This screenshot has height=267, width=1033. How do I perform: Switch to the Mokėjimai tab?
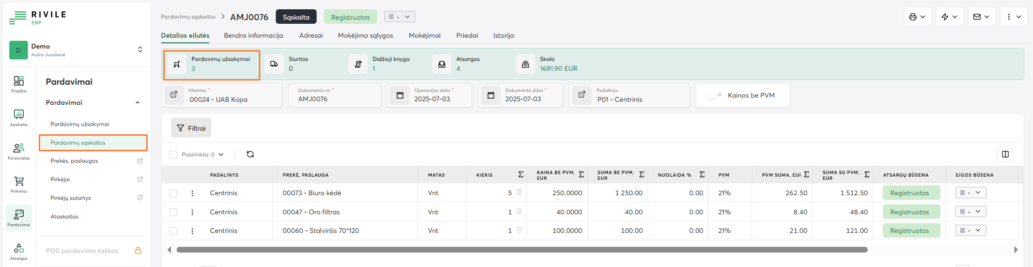pyautogui.click(x=424, y=36)
